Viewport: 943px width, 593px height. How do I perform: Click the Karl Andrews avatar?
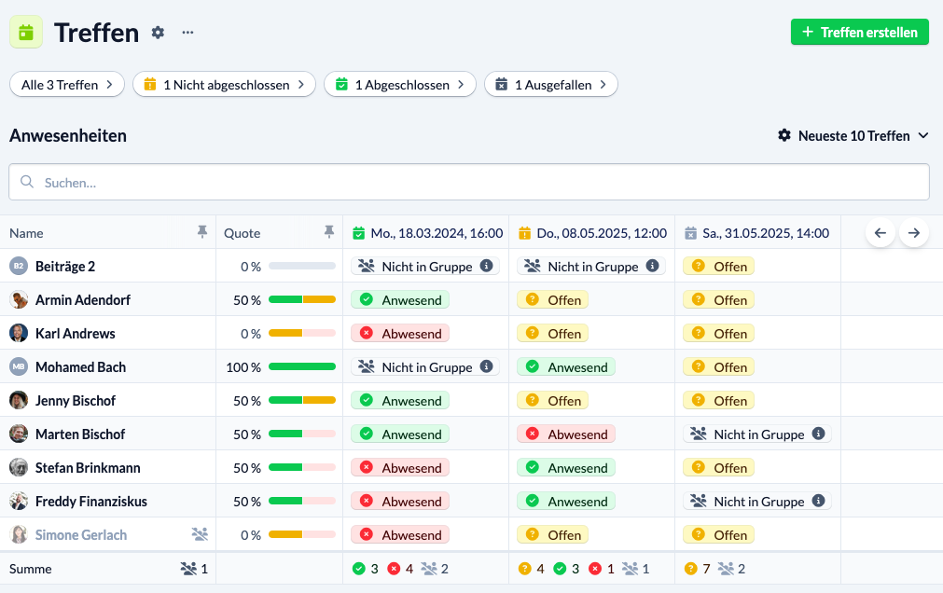point(19,333)
